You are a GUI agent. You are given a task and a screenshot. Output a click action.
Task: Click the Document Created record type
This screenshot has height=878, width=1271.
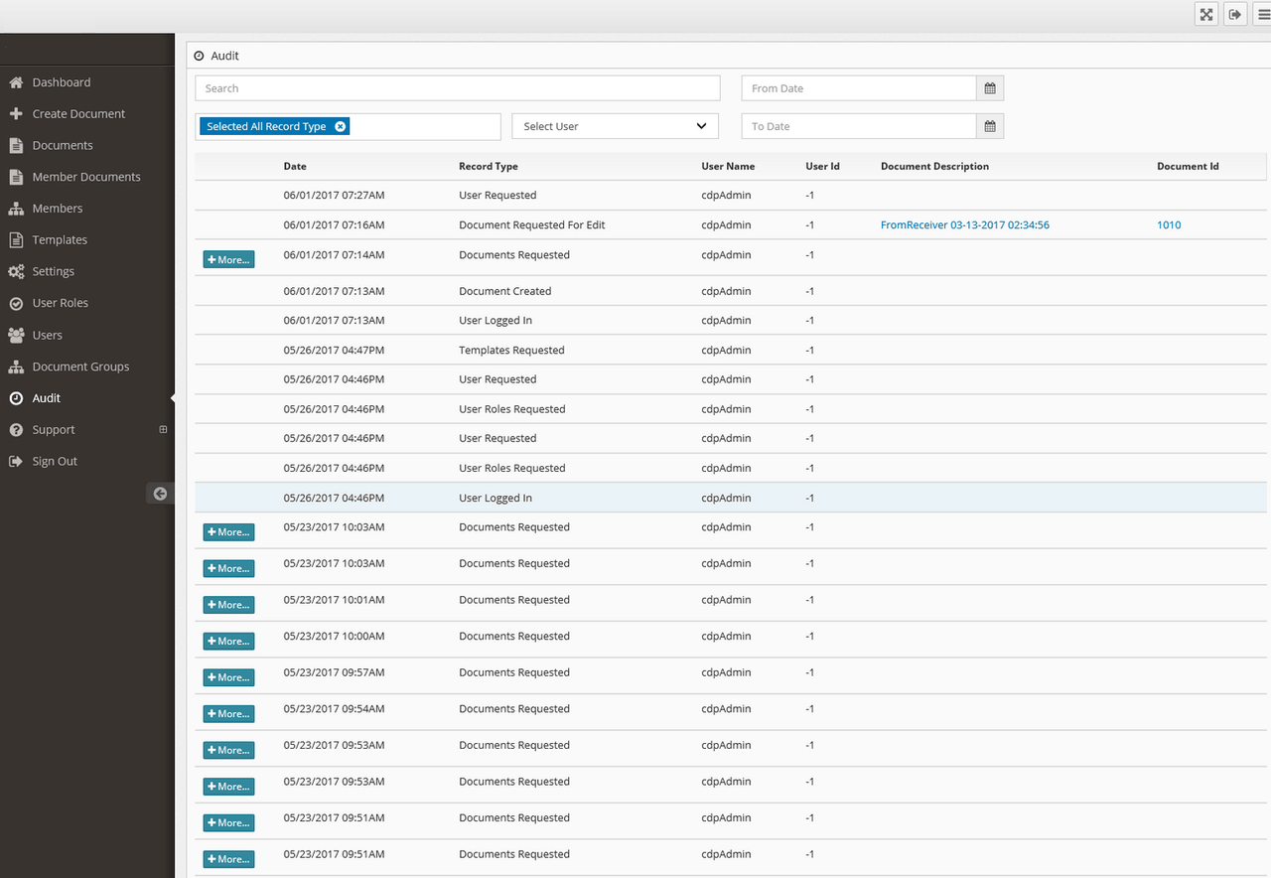(504, 291)
